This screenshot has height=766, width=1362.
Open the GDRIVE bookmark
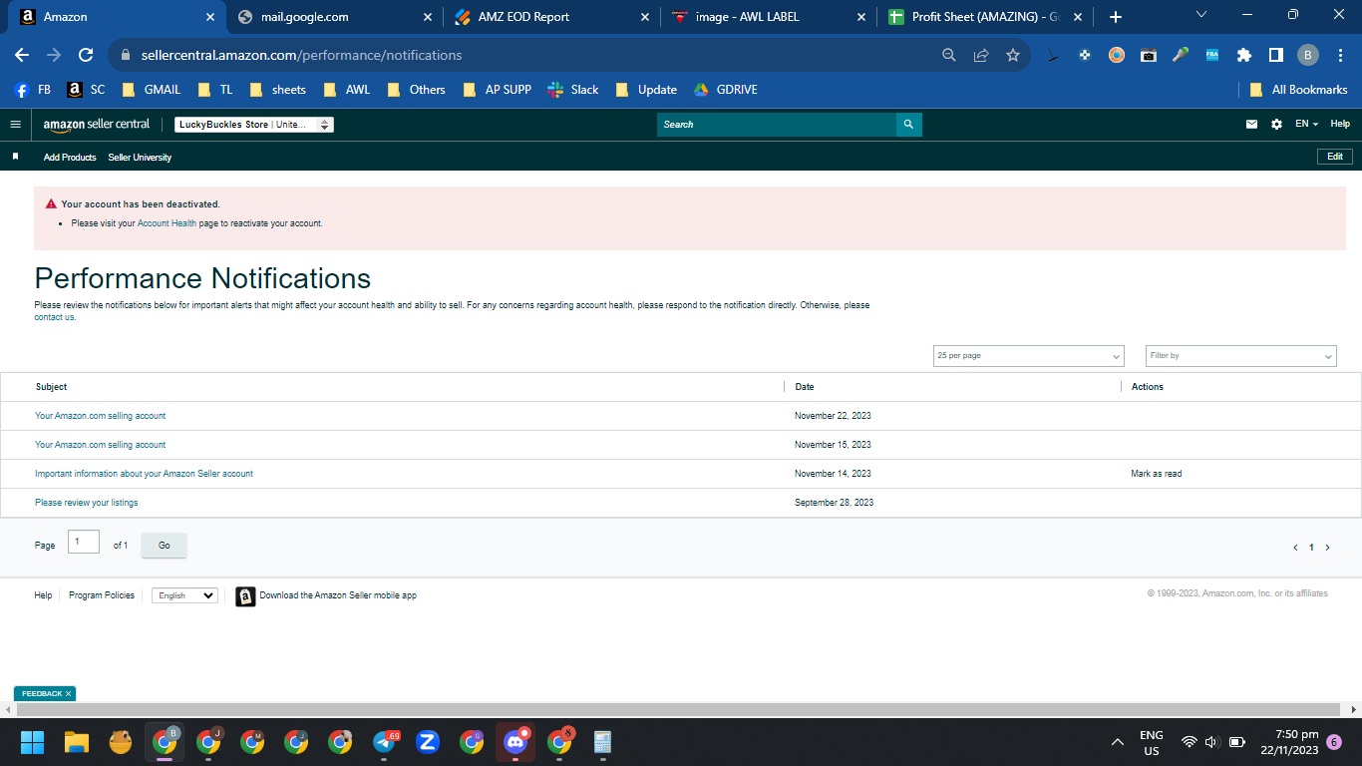(x=726, y=90)
